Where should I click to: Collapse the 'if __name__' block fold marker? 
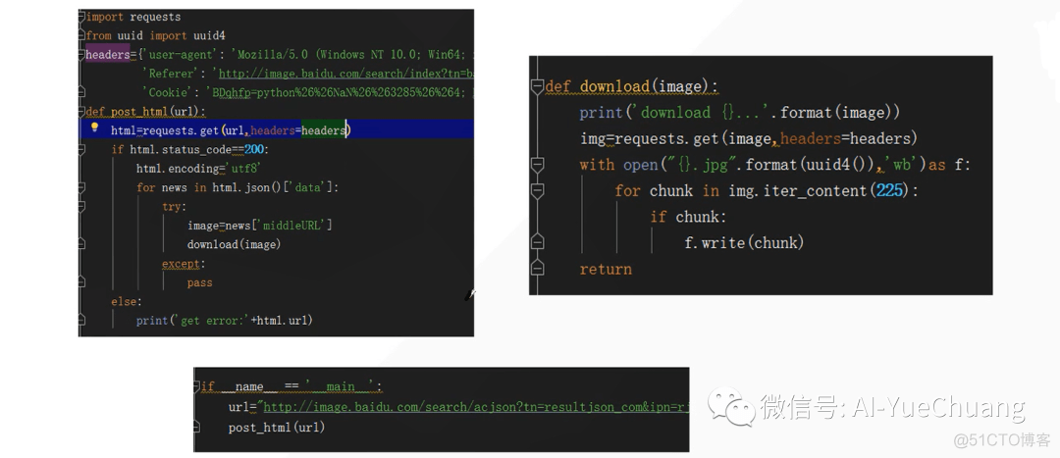click(x=197, y=387)
